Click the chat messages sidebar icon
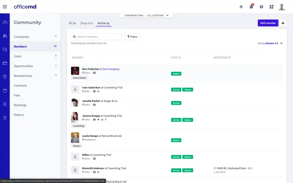Image resolution: width=293 pixels, height=183 pixels. tap(5, 50)
